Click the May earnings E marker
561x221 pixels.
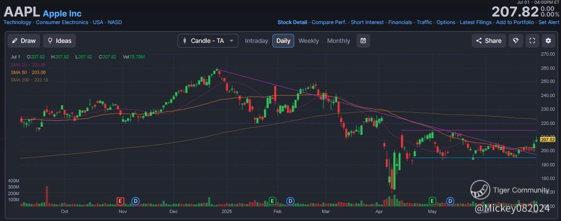[x=432, y=201]
